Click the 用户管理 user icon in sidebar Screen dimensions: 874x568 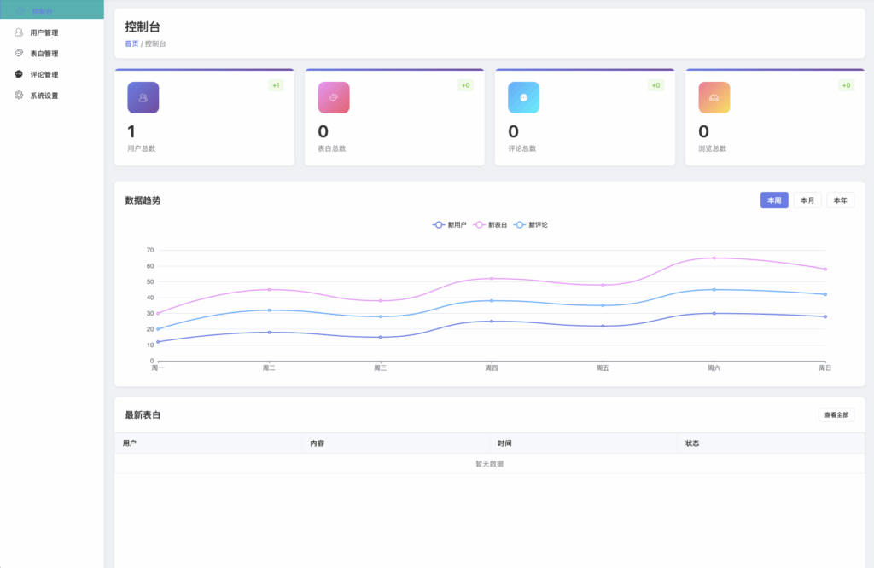click(x=20, y=32)
